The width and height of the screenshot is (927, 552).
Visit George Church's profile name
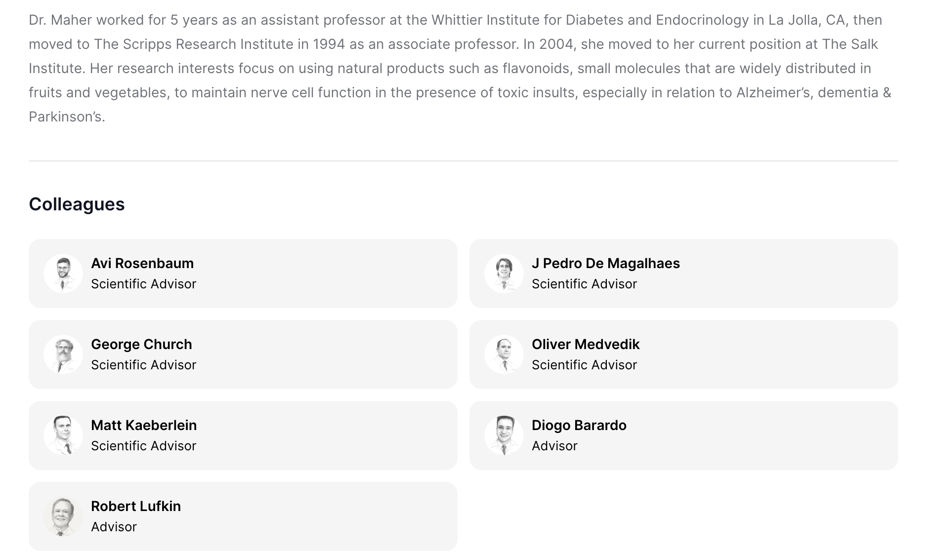(x=141, y=344)
